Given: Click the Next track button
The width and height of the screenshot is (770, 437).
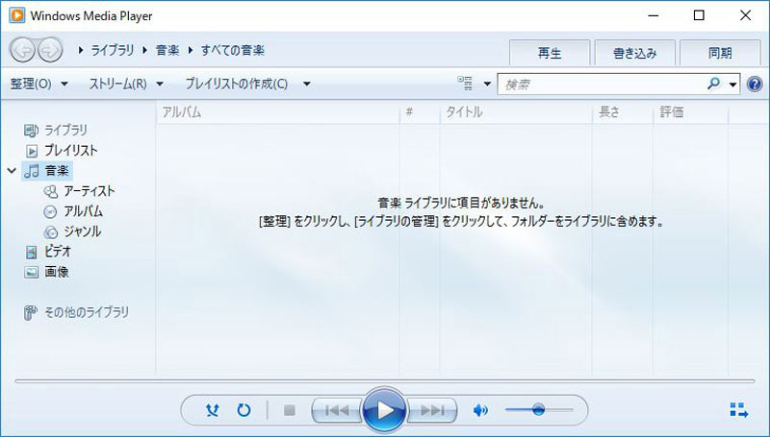Looking at the screenshot, I should 432,410.
